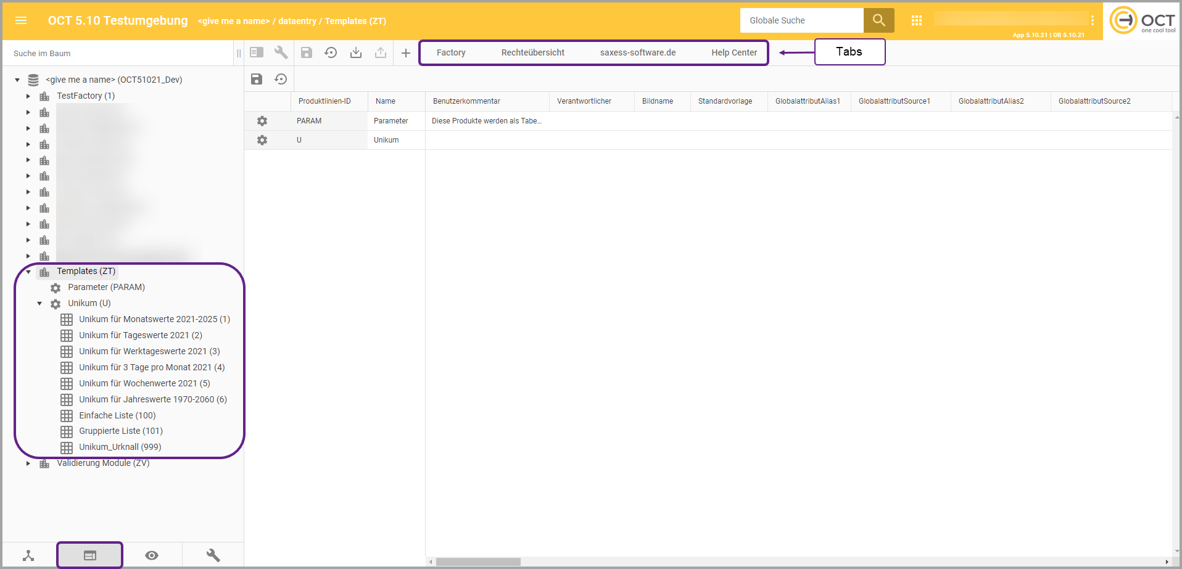Sort by Produktlinien-ID column header
The width and height of the screenshot is (1182, 569).
pos(324,101)
